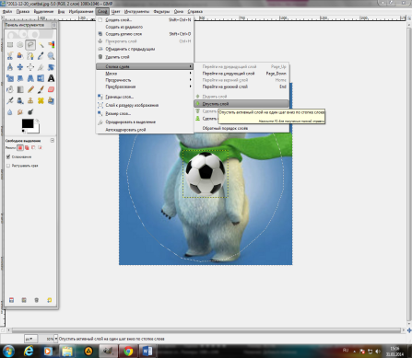Viewport: 412px width, 358px height.
Task: Select the Heal tool
Action: click(41, 100)
